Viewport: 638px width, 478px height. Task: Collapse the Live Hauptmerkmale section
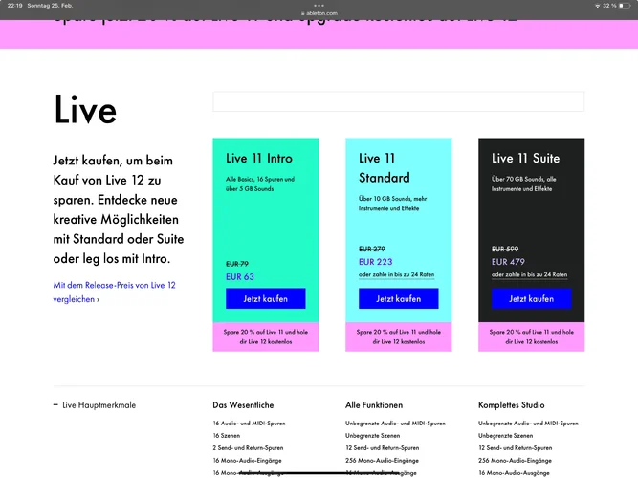(95, 405)
